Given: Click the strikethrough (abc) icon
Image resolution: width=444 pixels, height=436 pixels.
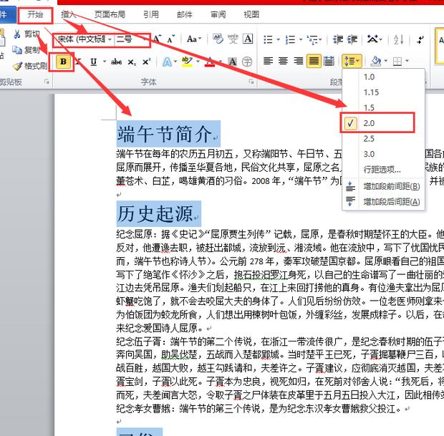Looking at the screenshot, I should coord(112,62).
